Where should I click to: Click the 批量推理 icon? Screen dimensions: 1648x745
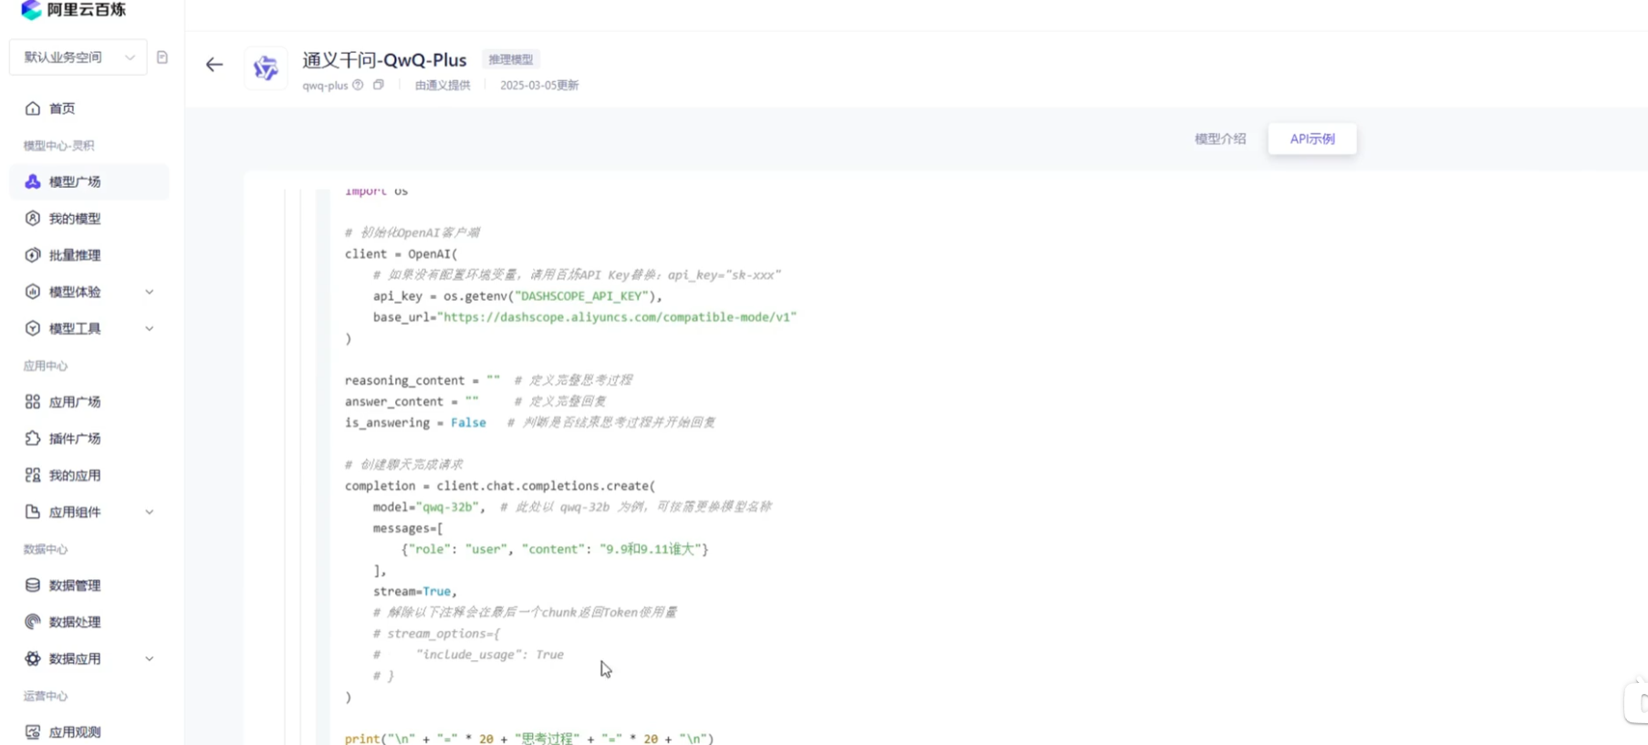(33, 255)
